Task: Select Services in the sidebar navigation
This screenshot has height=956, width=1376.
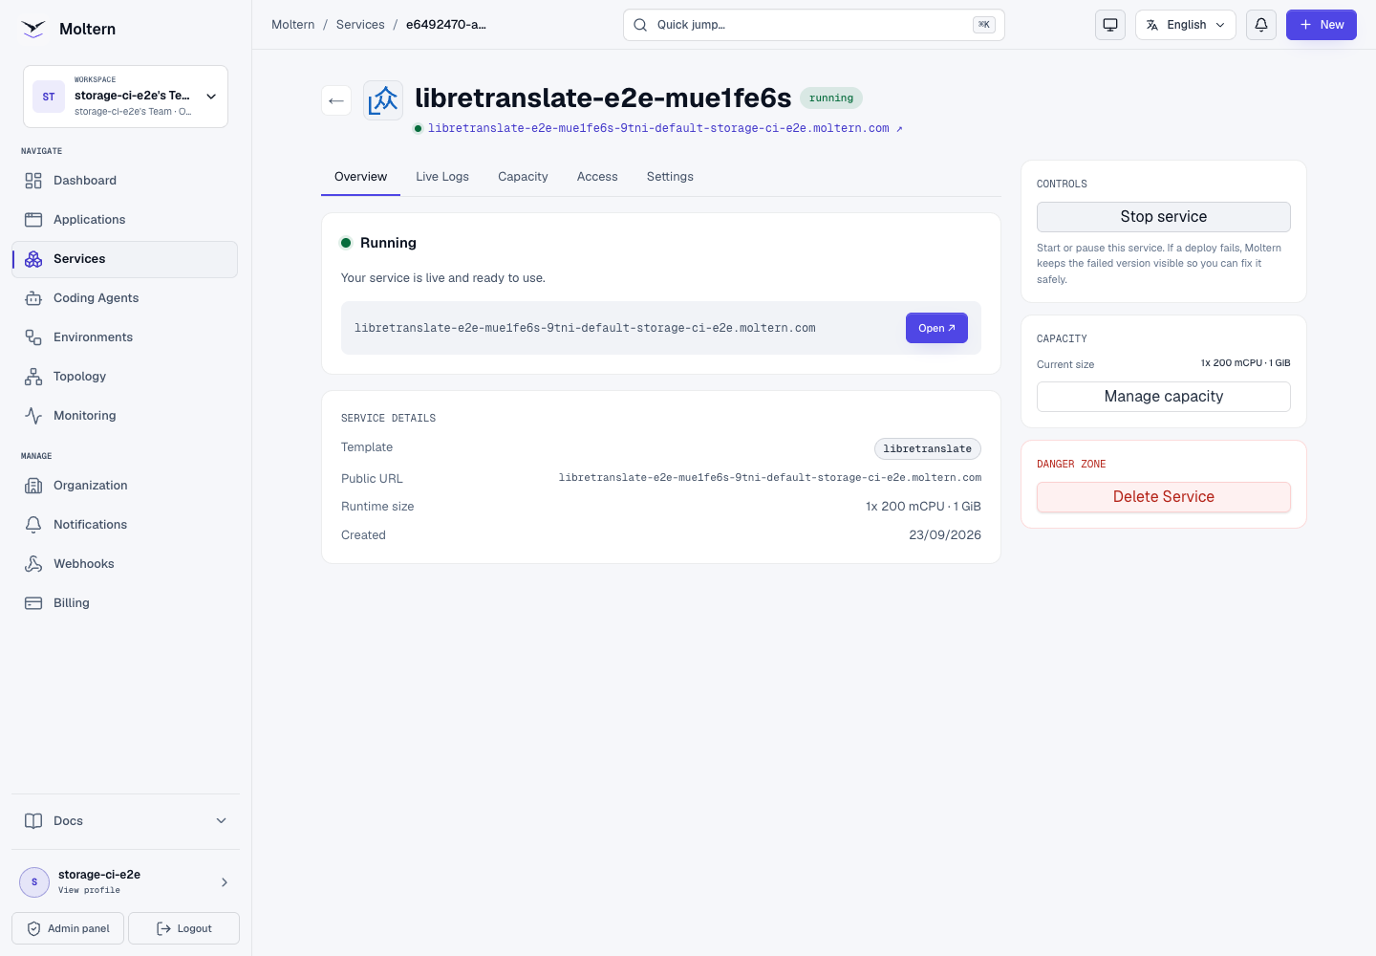Action: 124,259
